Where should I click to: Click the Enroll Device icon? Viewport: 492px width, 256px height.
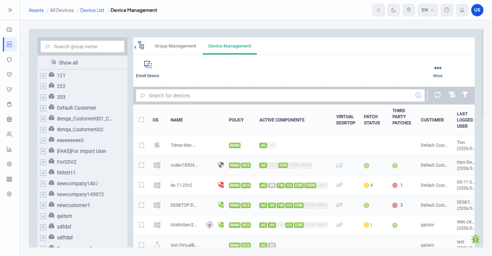coord(147,65)
